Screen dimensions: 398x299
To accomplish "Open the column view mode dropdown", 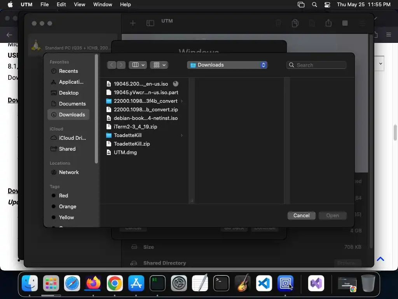I will click(x=138, y=65).
